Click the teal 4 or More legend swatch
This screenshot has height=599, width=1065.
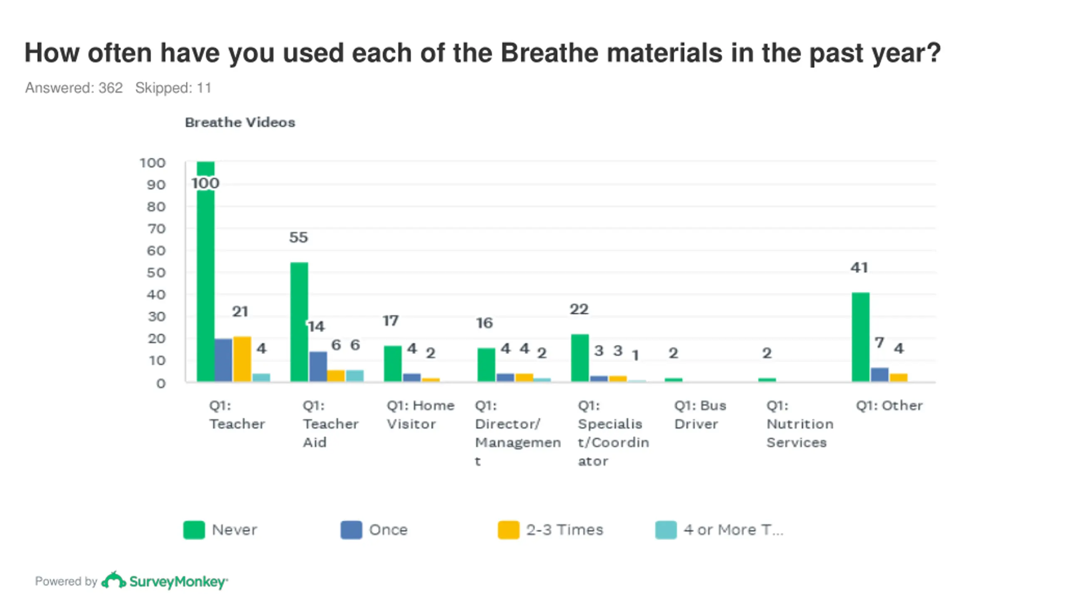tap(666, 530)
